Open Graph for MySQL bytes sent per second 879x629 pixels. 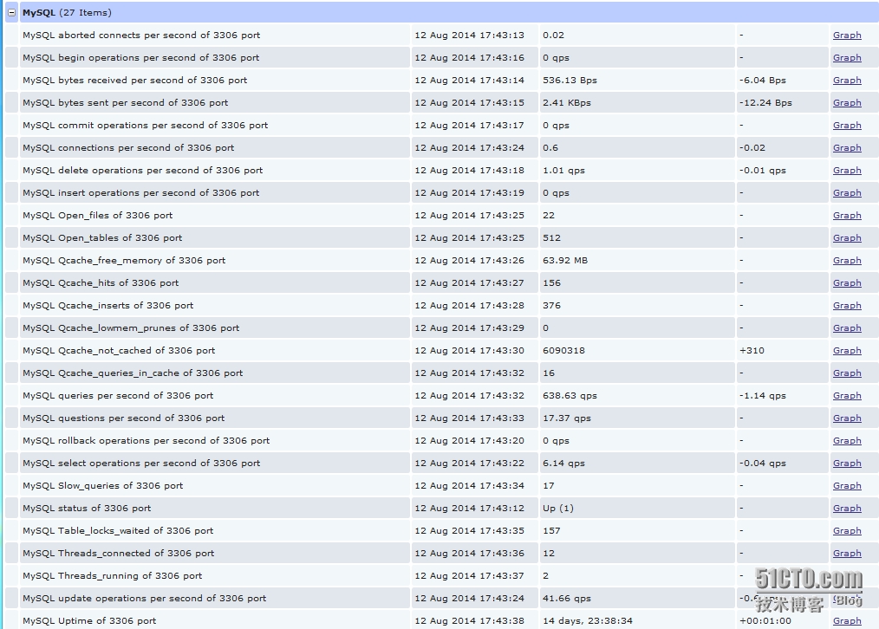846,102
